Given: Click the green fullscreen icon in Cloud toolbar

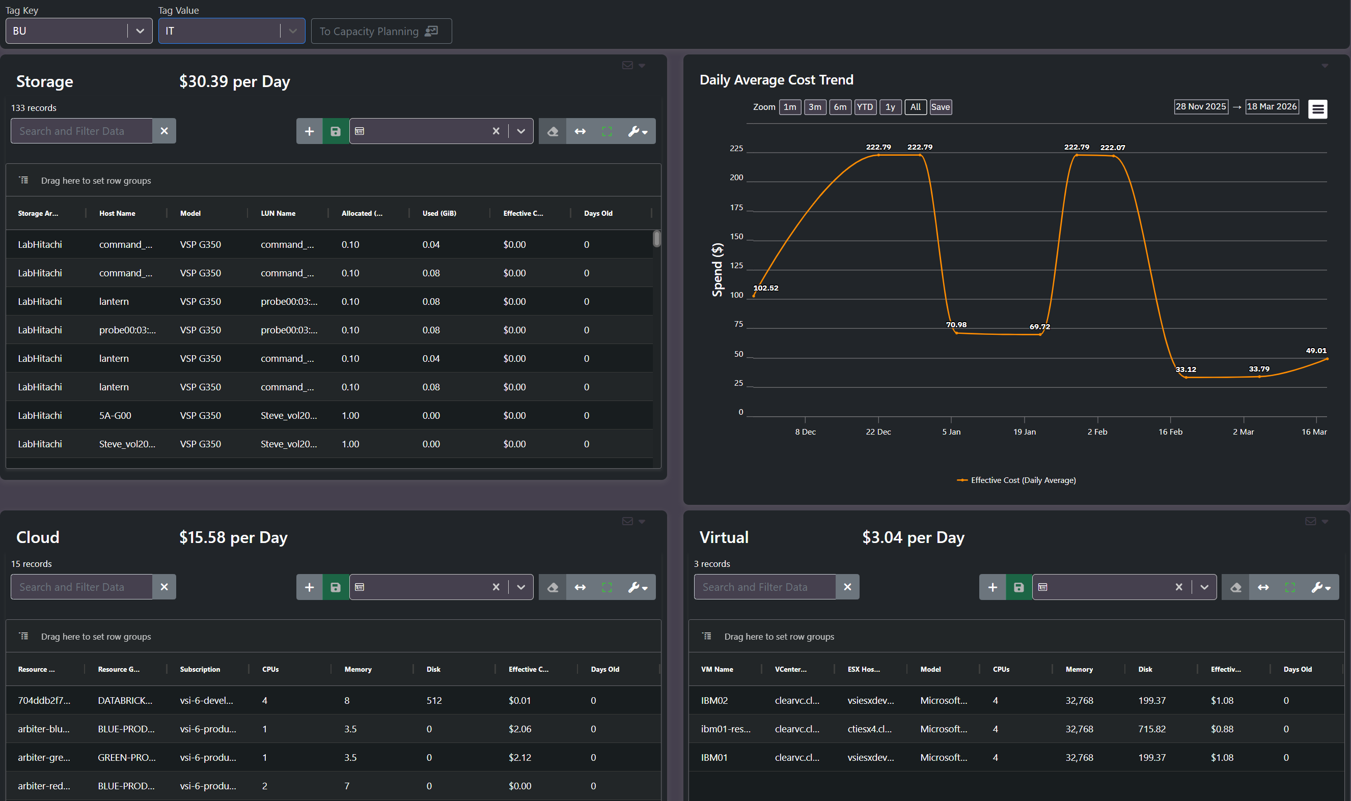Looking at the screenshot, I should (607, 587).
